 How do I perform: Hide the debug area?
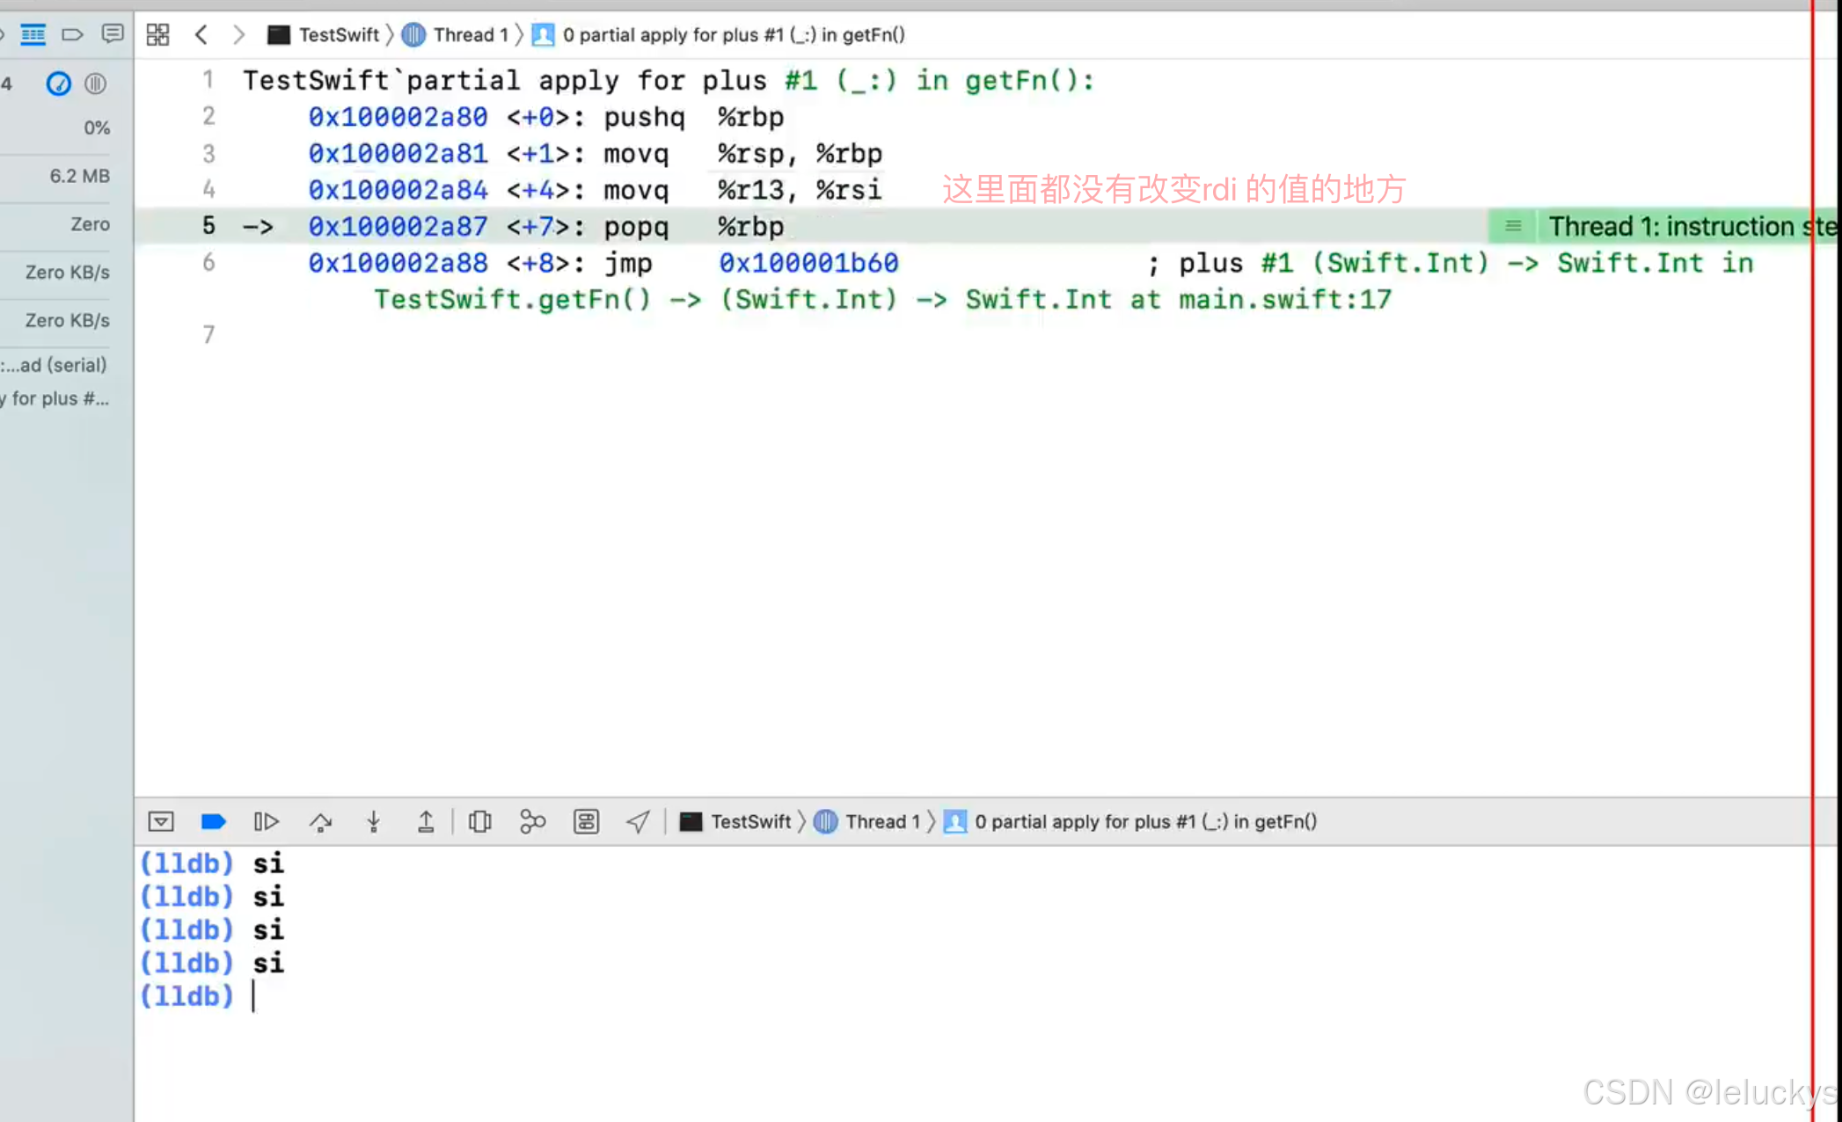tap(161, 821)
